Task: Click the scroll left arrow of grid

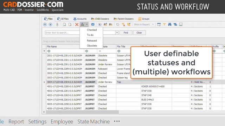Action: coord(44,112)
